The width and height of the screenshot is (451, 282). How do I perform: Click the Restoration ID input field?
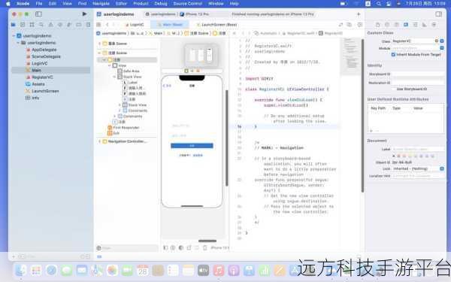coord(418,83)
